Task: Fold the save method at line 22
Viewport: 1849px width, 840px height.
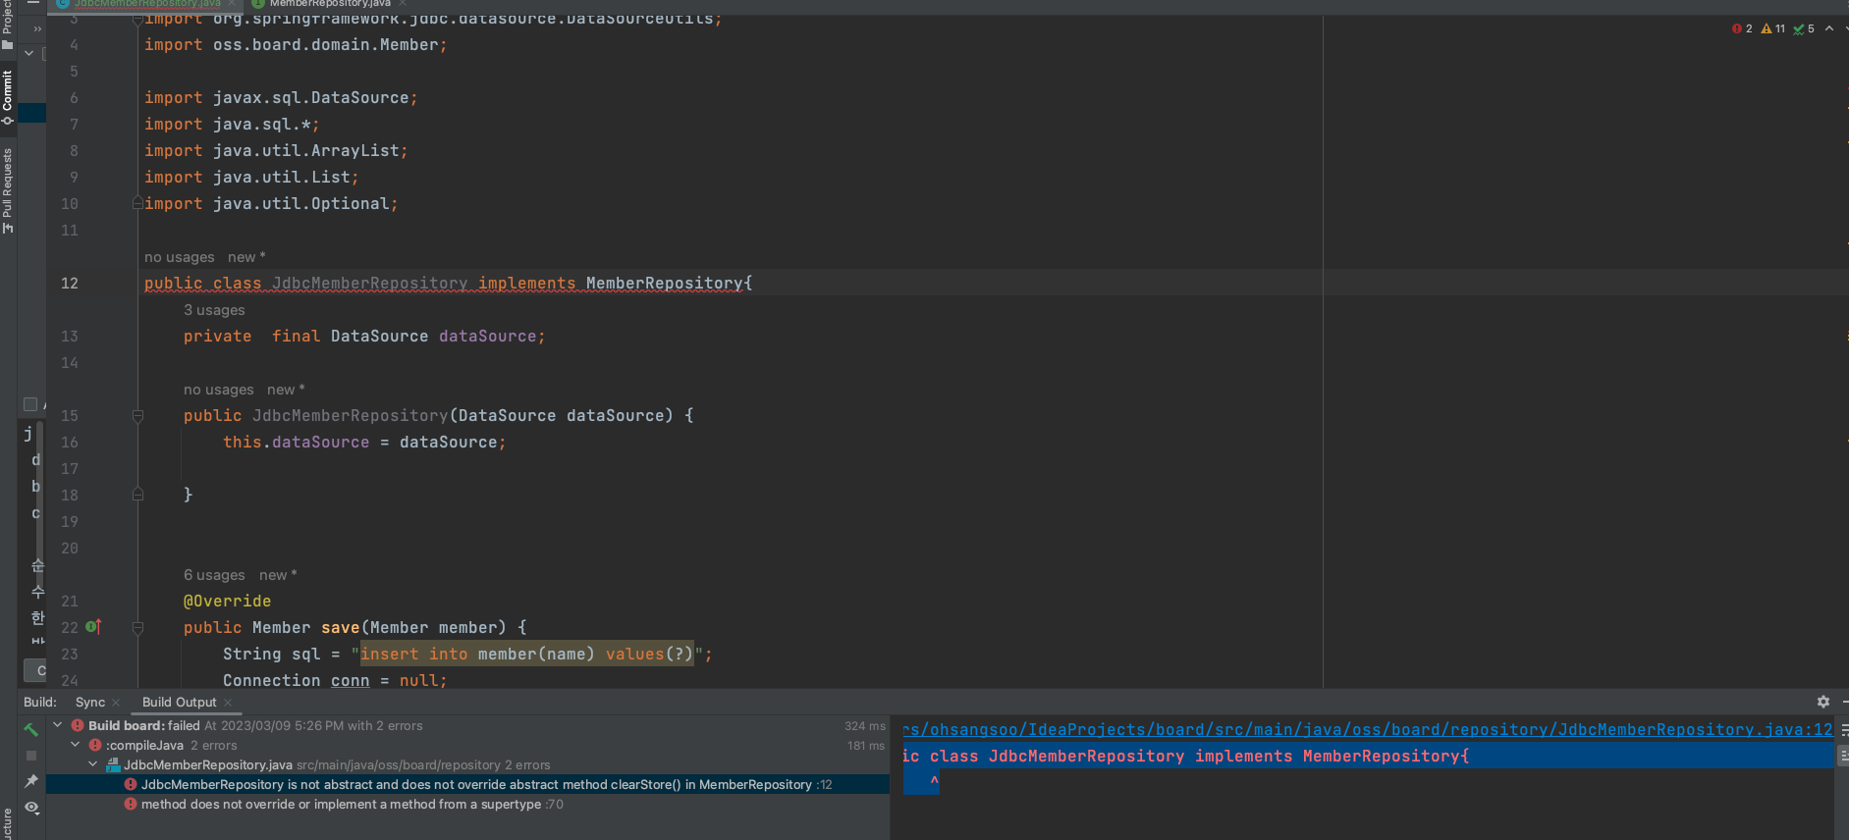Action: 137,628
